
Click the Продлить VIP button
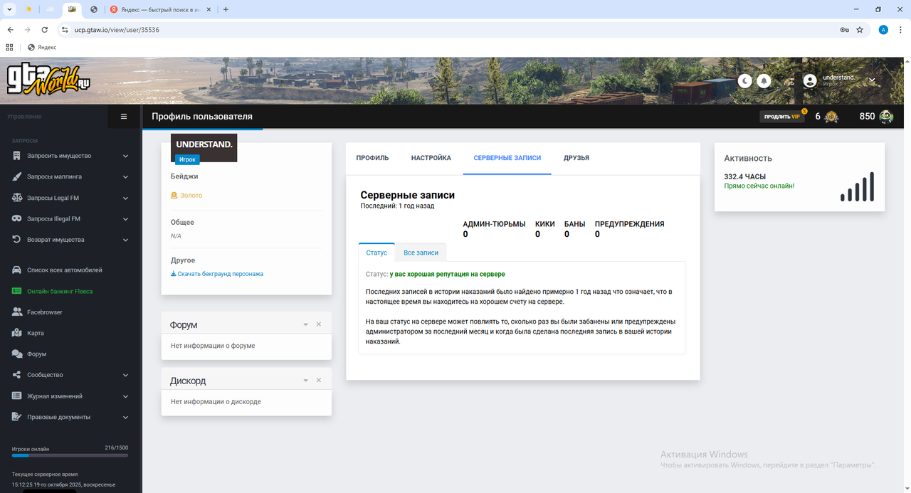click(x=782, y=116)
